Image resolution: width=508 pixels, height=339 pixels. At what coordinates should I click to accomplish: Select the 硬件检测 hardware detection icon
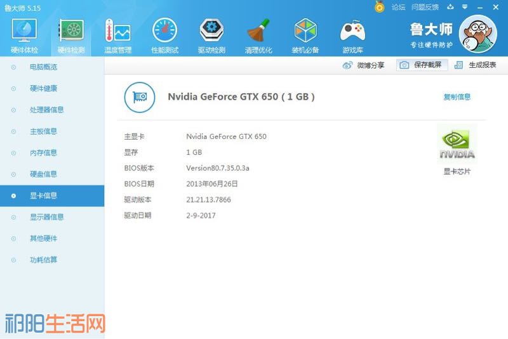71,36
